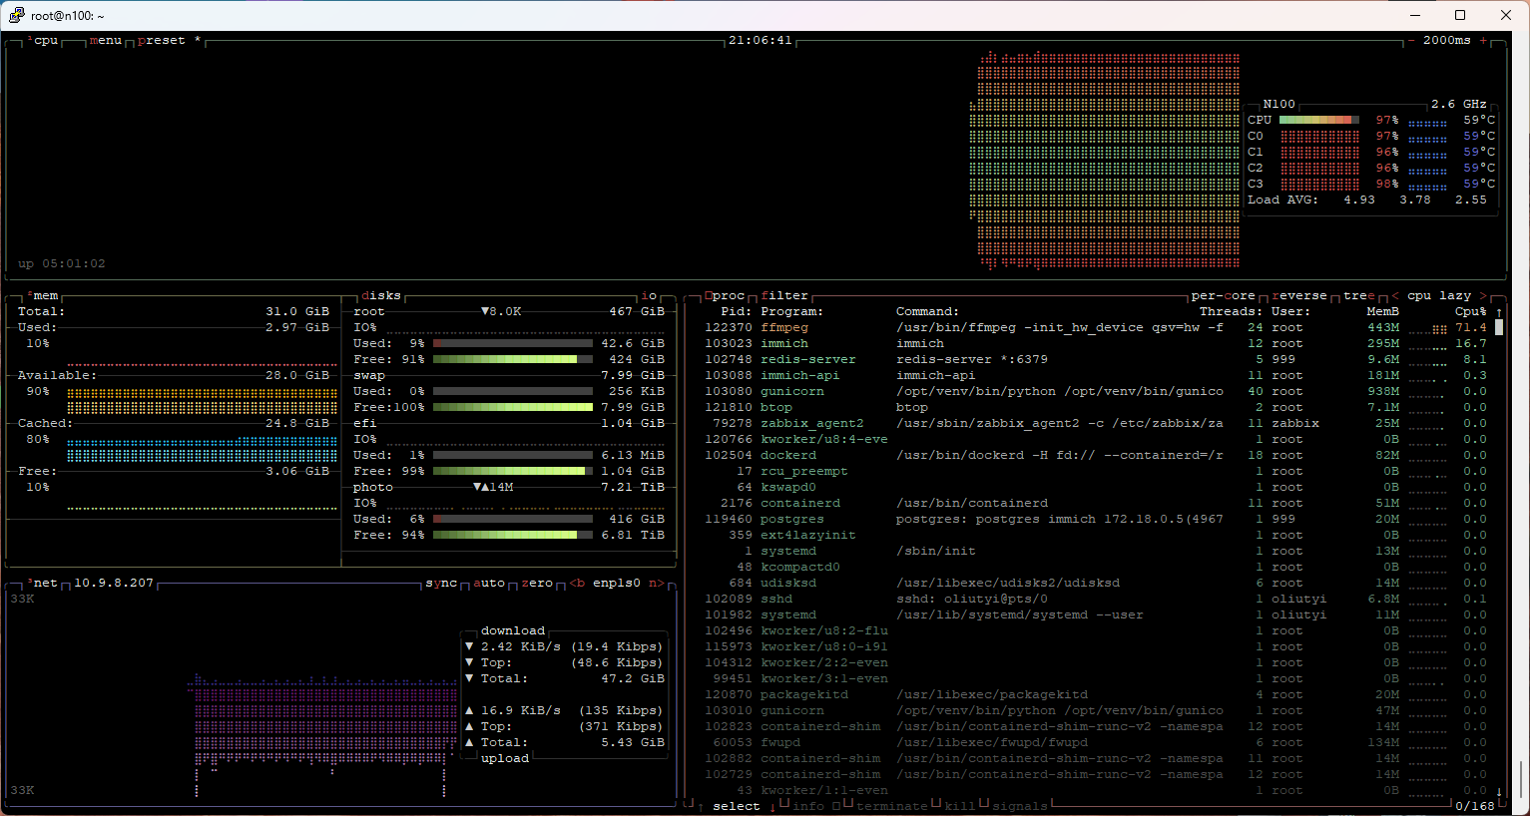Viewport: 1530px width, 816px height.
Task: Click the up arrow next to select
Action: pos(701,806)
